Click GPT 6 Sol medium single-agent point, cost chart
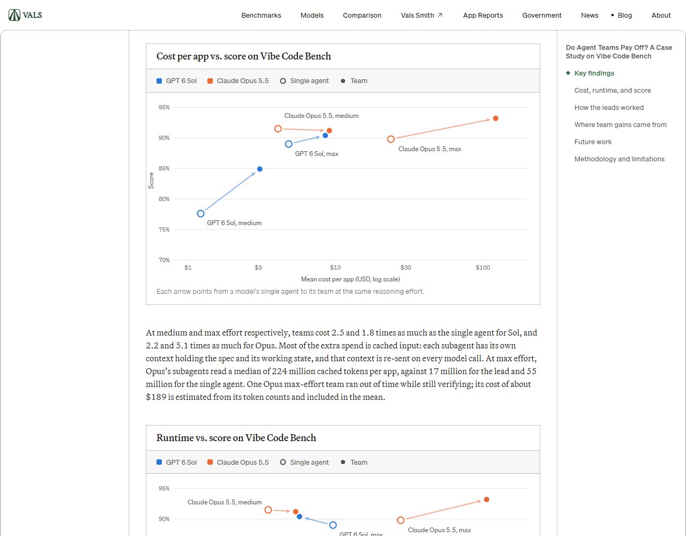Viewport: 686px width, 536px height. [x=200, y=213]
